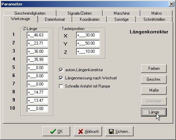
Task: Close the Parameter dialog
Action: pos(172,4)
